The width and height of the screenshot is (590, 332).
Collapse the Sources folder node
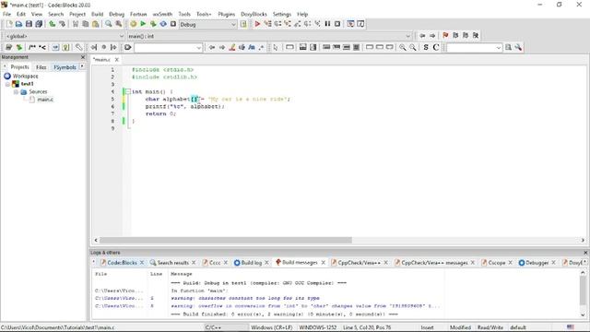coord(16,92)
